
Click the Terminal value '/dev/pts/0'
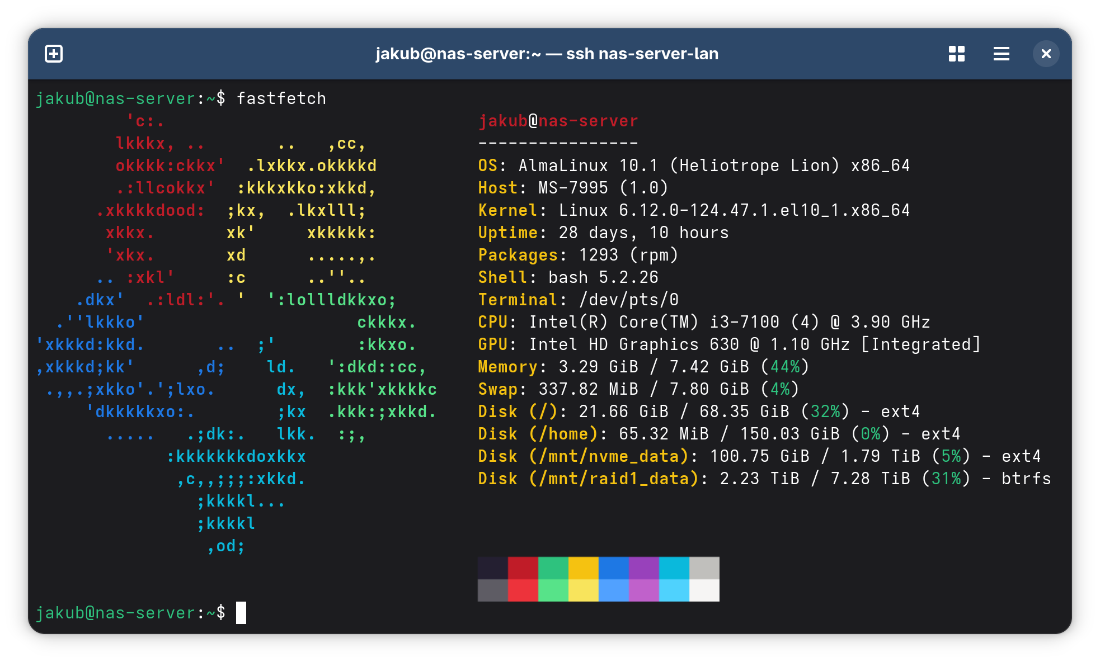628,300
